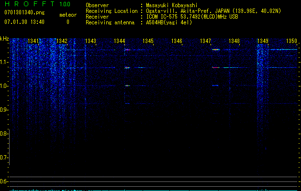Click the kHz axis unit label
The width and height of the screenshot is (301, 191).
click(4, 39)
